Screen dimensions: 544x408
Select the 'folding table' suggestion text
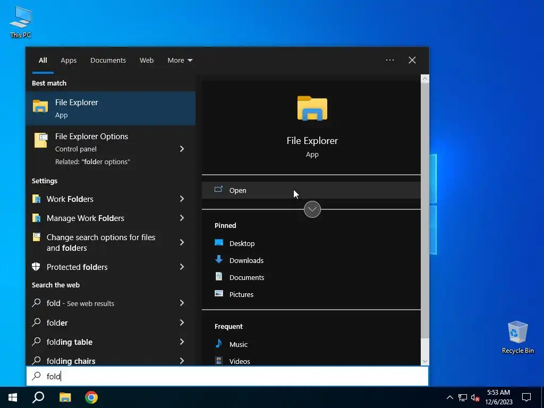pos(70,342)
